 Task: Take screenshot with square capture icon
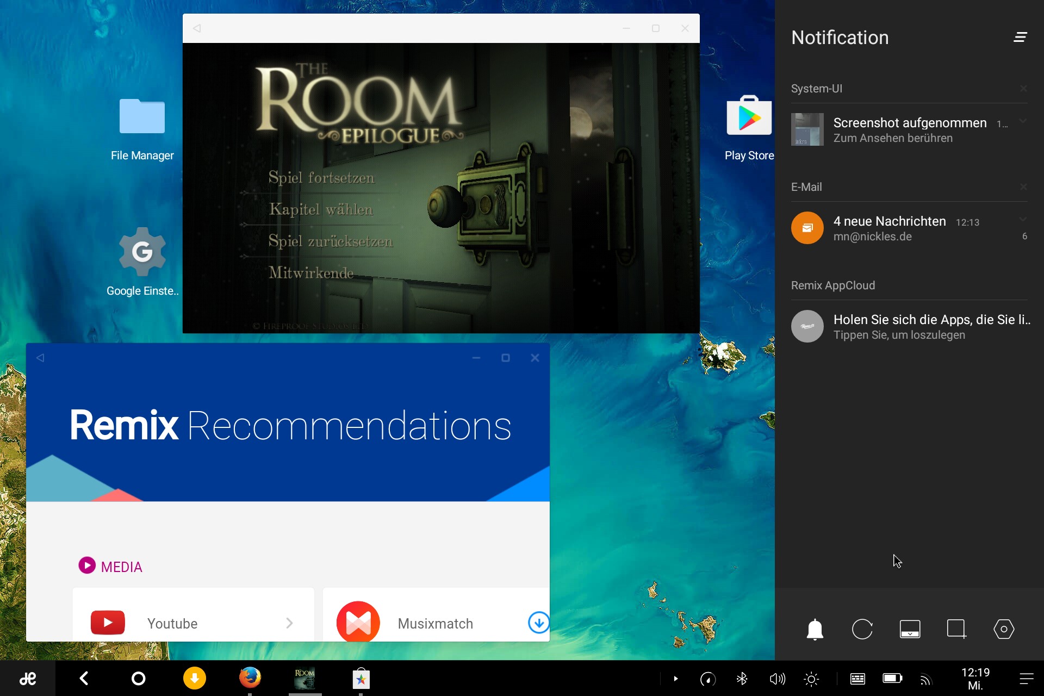point(956,629)
